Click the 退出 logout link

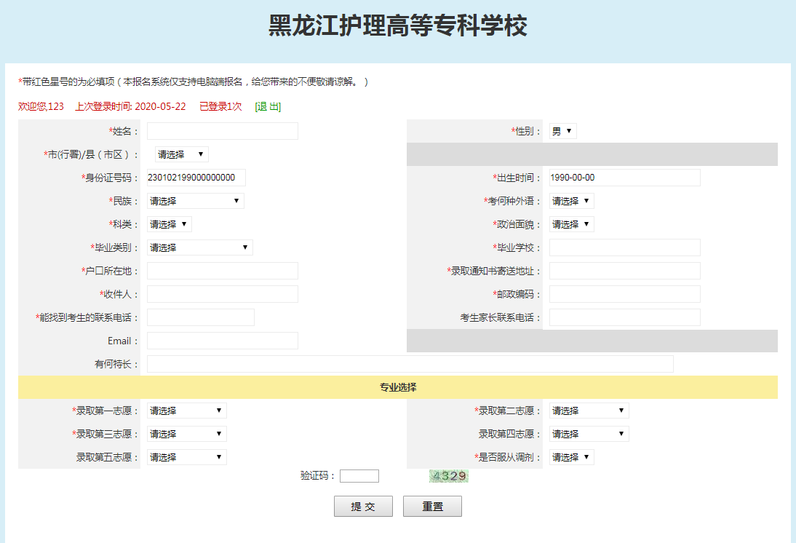[x=268, y=106]
